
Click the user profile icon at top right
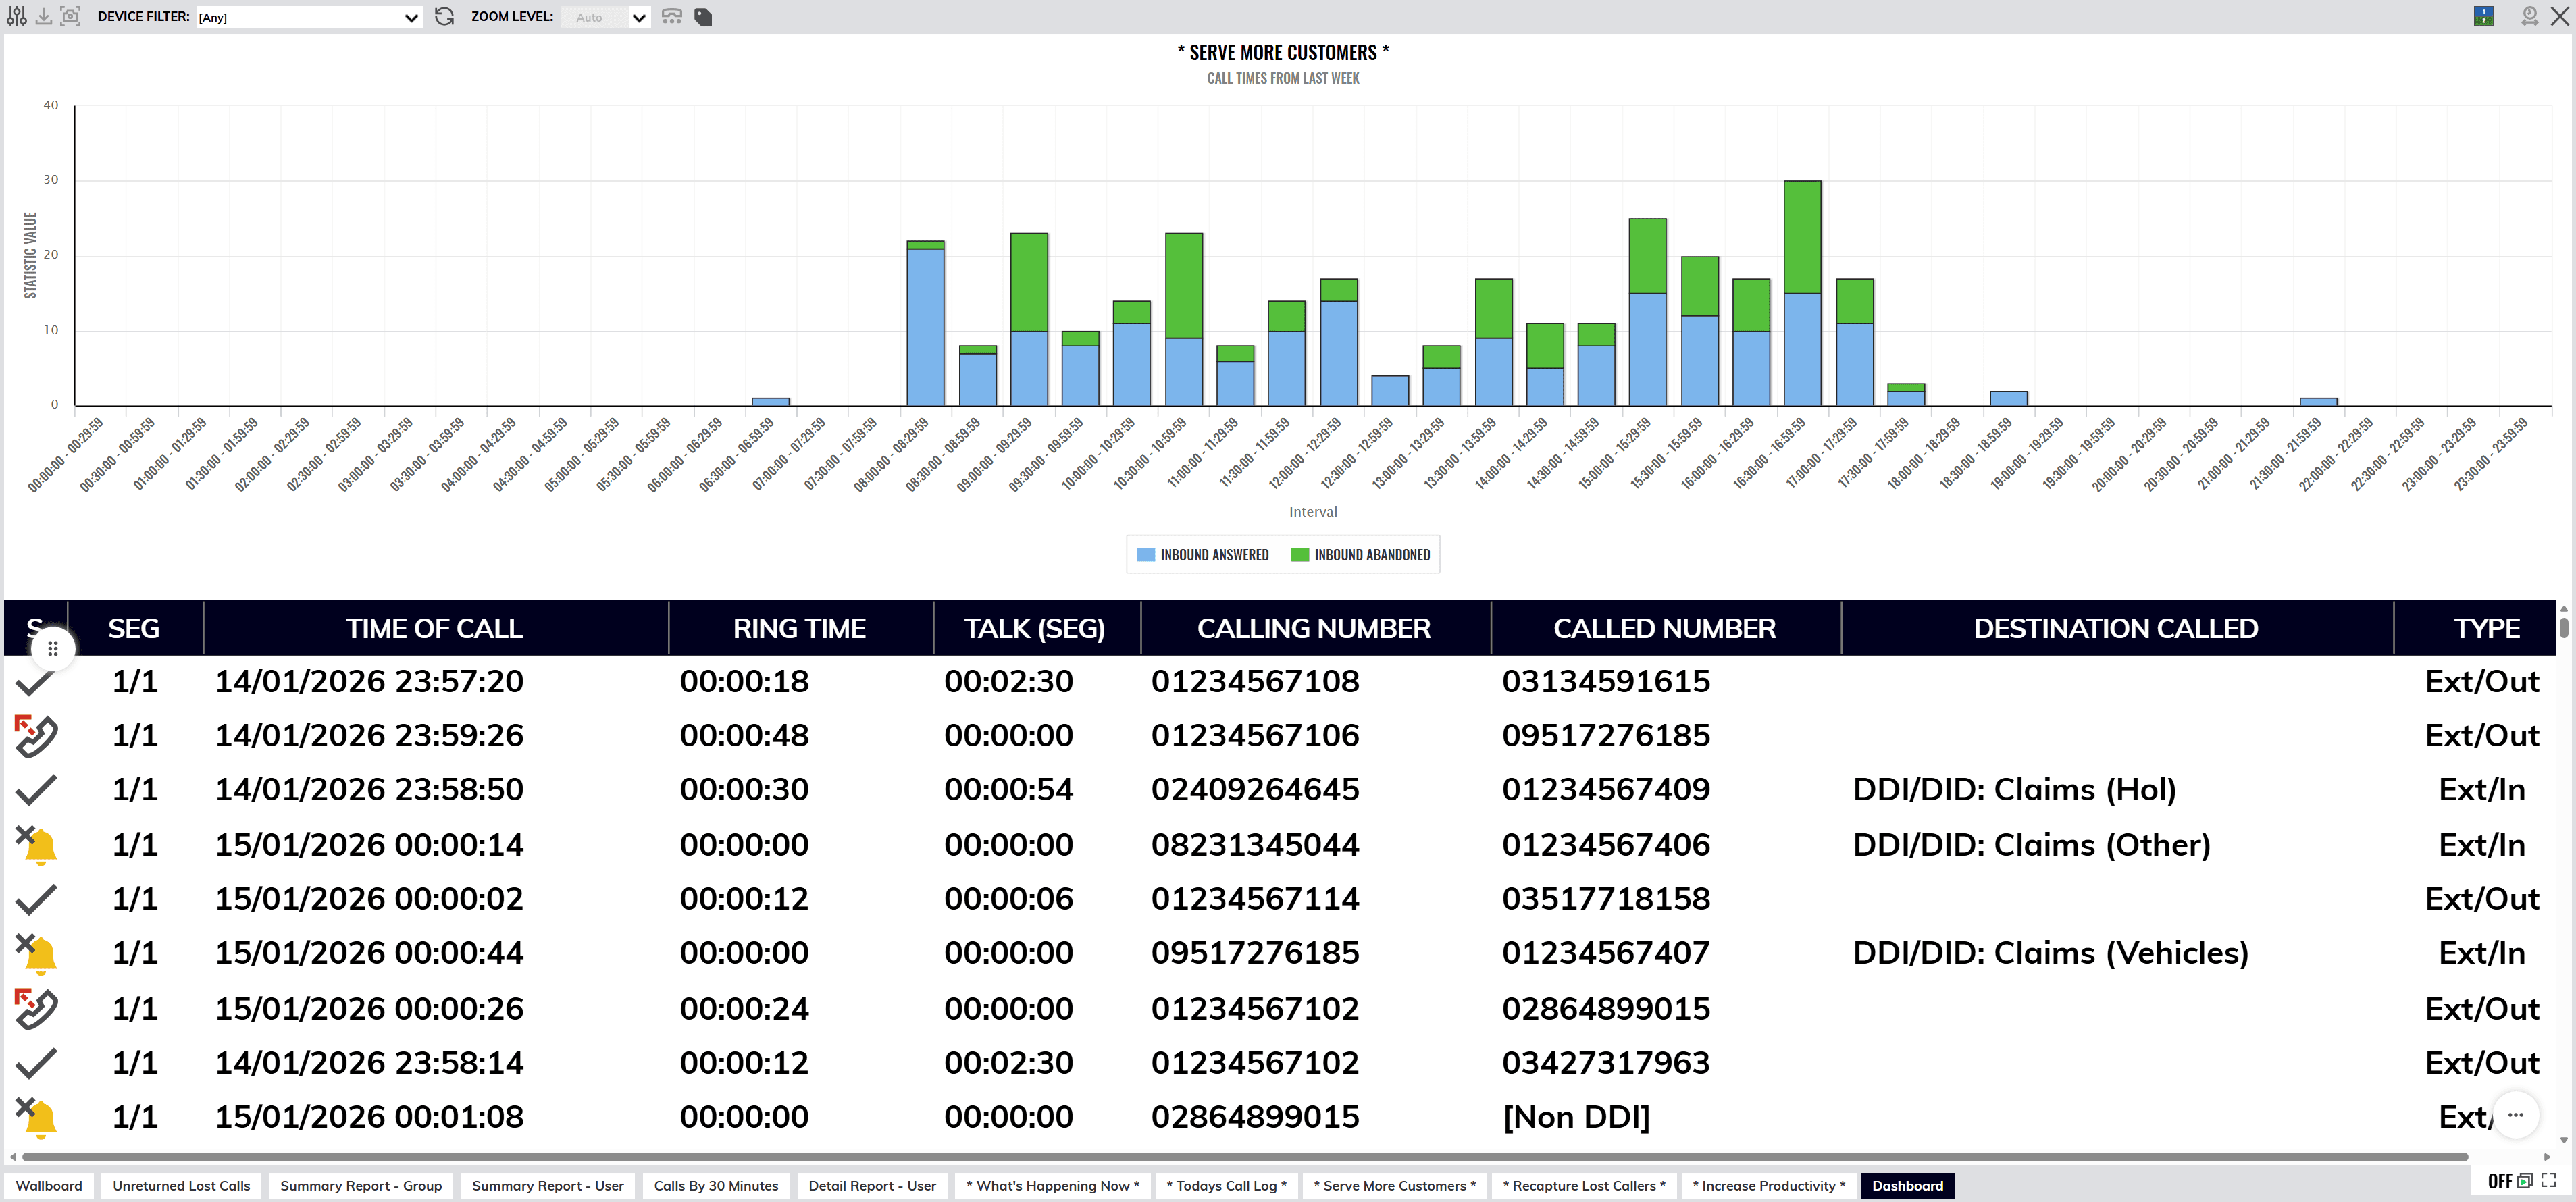point(2529,16)
